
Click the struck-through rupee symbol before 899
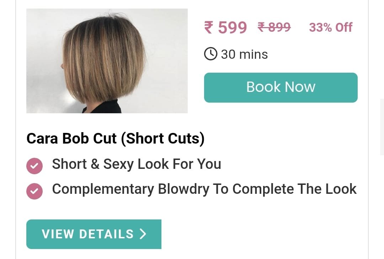(261, 27)
